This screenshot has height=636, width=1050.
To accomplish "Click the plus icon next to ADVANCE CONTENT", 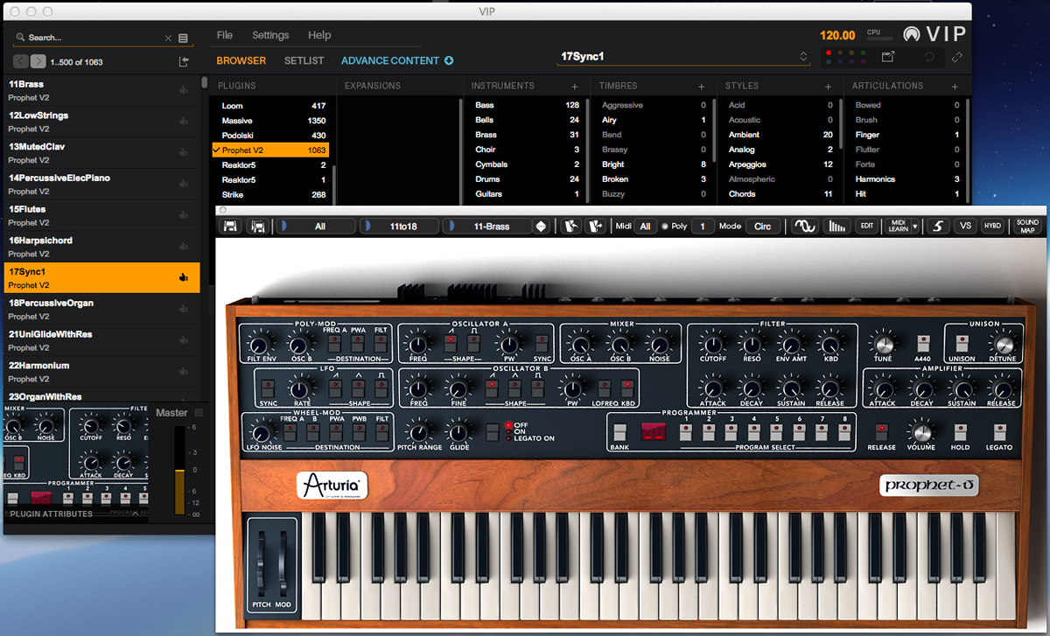I will tap(449, 61).
